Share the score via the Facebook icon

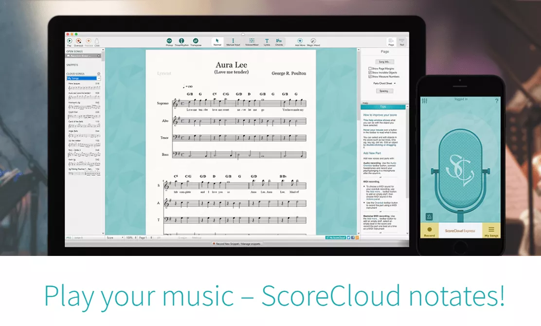click(353, 237)
